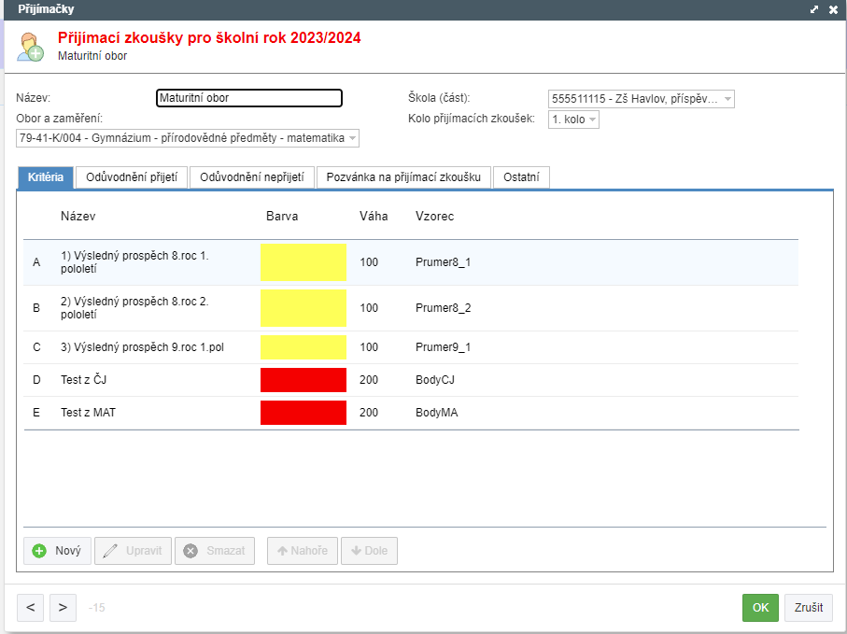Viewport: 847px width, 634px height.
Task: Switch to the Kritéria tab
Action: tap(46, 177)
